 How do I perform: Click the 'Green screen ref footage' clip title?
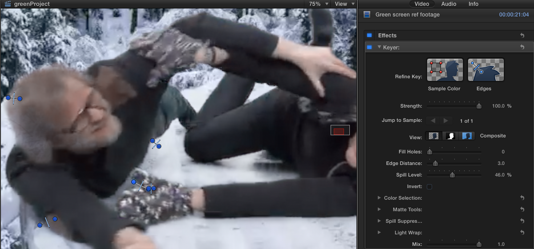[x=408, y=15]
